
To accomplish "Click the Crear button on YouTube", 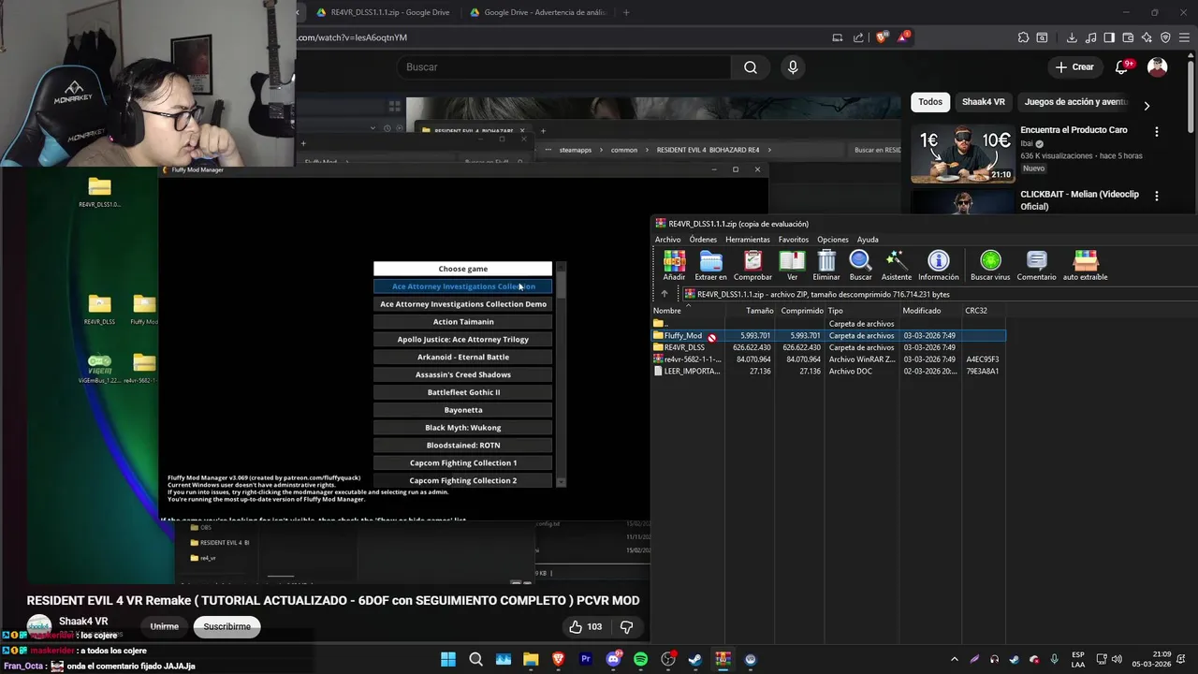I will [x=1074, y=67].
